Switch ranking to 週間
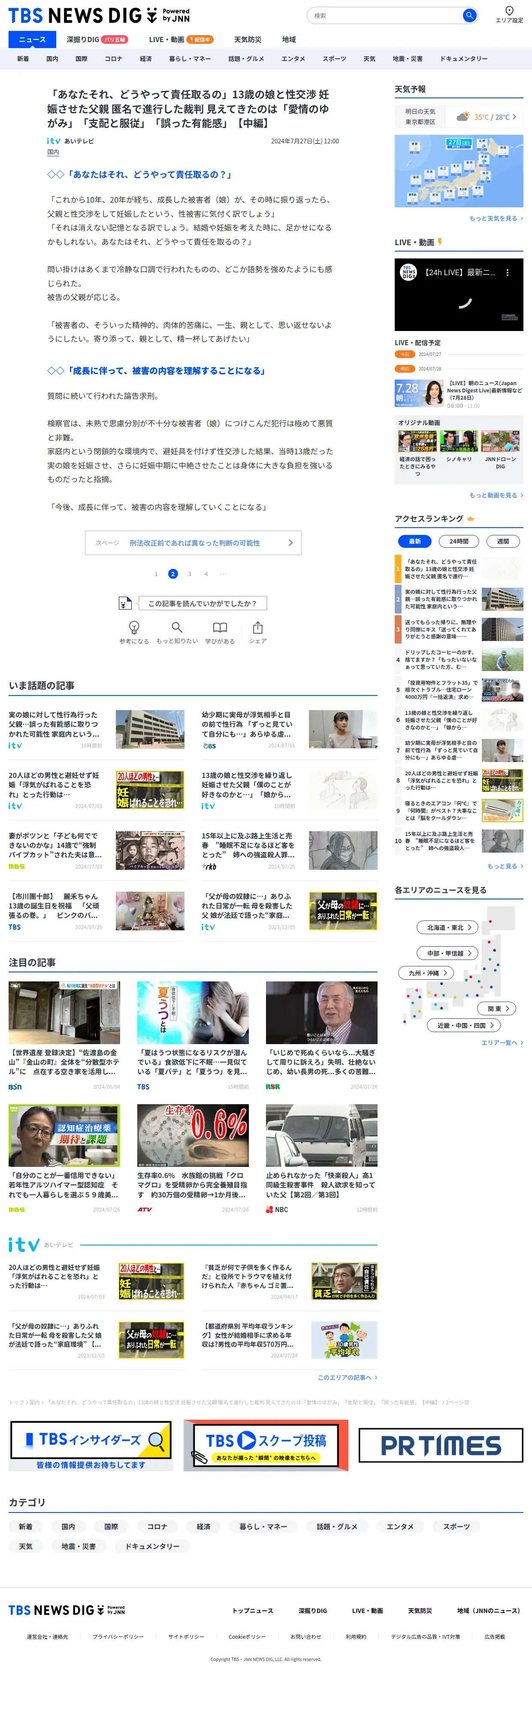Image resolution: width=532 pixels, height=1719 pixels. tap(503, 541)
